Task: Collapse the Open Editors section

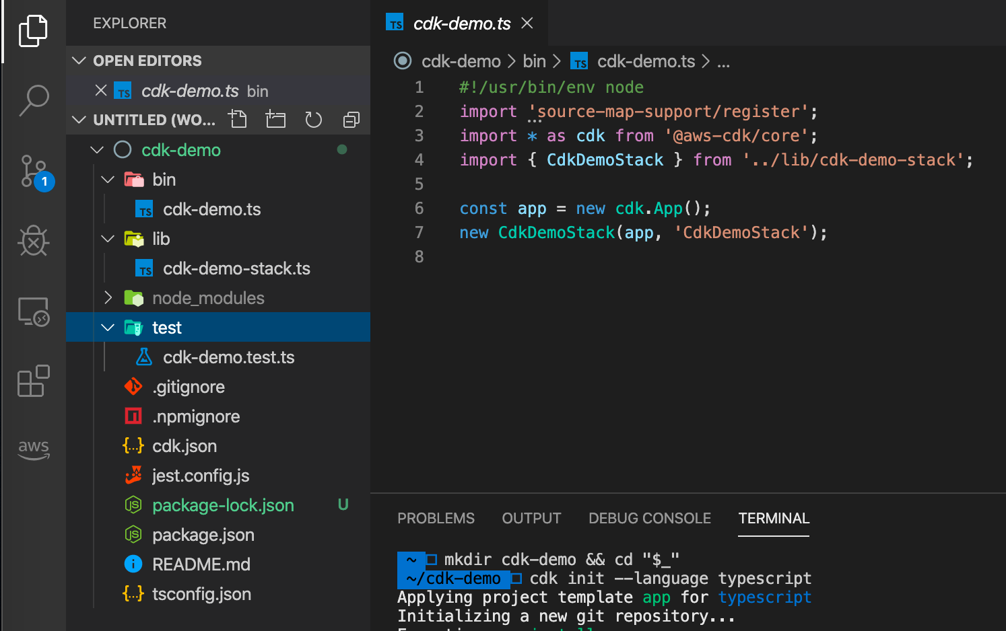Action: point(79,61)
